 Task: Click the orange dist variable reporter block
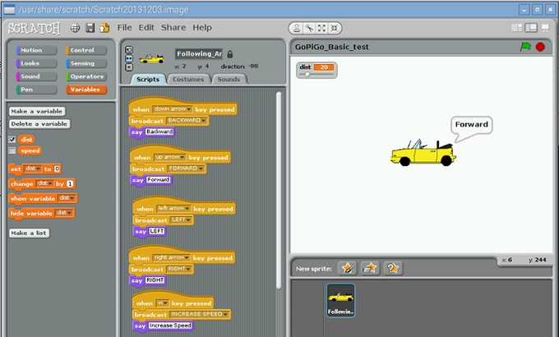(x=26, y=140)
